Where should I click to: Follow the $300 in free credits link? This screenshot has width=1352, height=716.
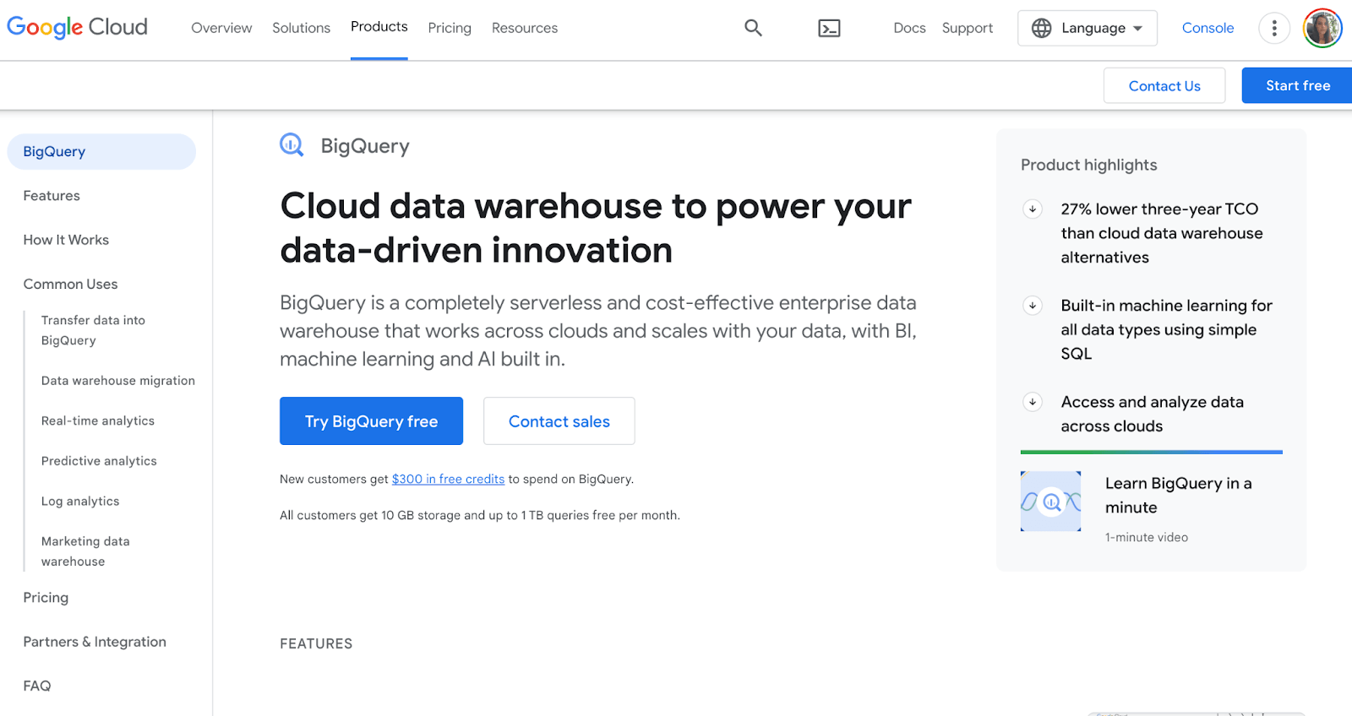click(448, 479)
